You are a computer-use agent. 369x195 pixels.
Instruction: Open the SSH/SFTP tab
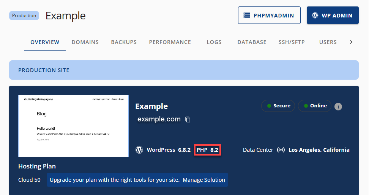(292, 42)
